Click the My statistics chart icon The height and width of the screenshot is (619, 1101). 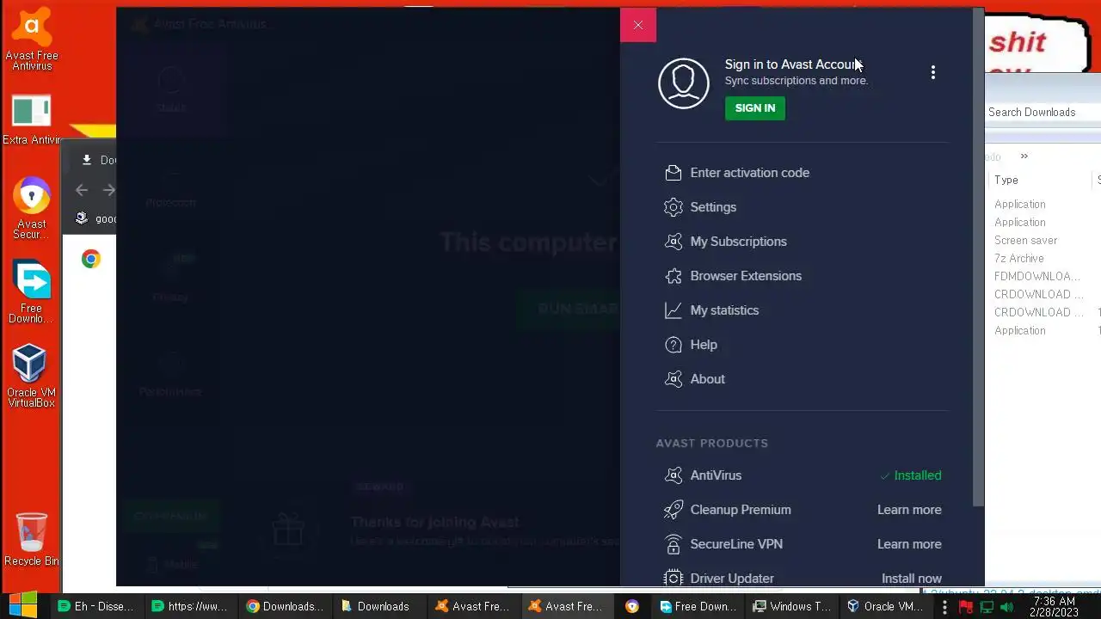click(x=674, y=310)
